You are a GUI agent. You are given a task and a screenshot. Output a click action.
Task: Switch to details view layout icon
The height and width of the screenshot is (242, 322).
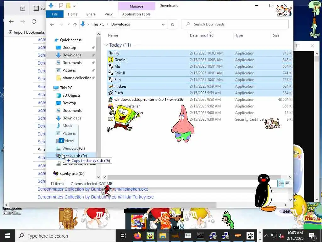[x=281, y=184]
